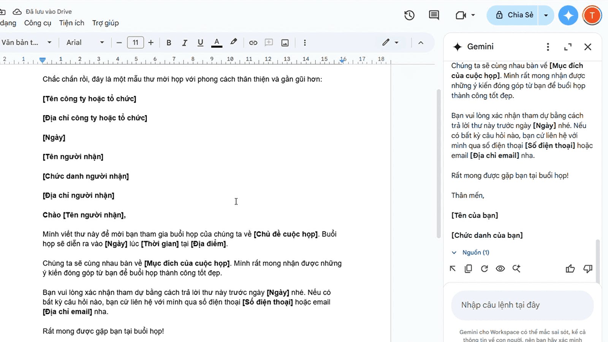Click the Gemini panel title
The width and height of the screenshot is (608, 342).
[480, 47]
